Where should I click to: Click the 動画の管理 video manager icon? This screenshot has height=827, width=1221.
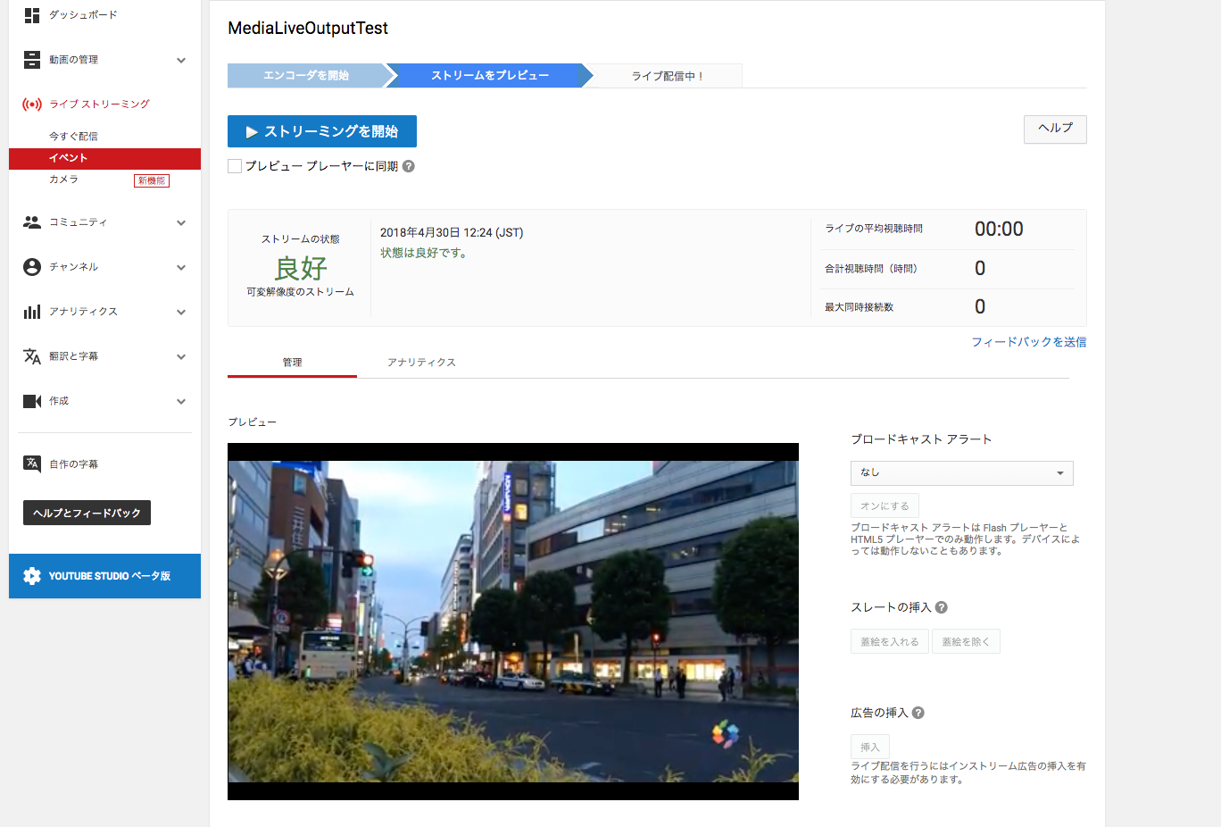pos(32,60)
